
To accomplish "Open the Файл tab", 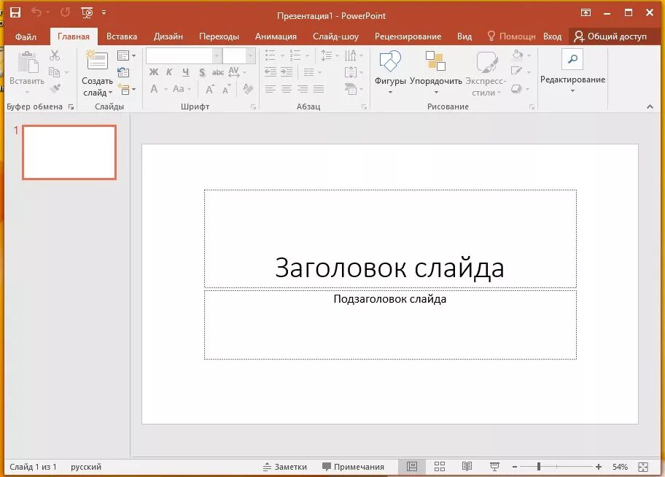I will pyautogui.click(x=26, y=37).
